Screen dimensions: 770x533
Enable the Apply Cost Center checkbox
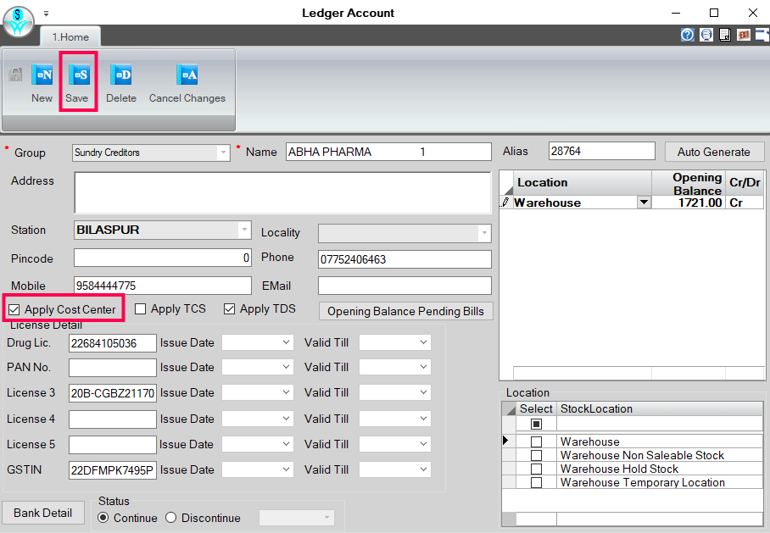click(x=14, y=308)
